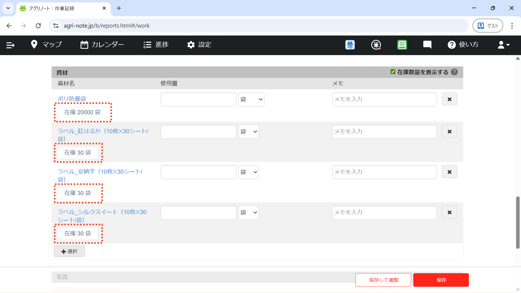The height and width of the screenshot is (293, 521).
Task: Open the chat message bubble icon
Action: tap(427, 45)
